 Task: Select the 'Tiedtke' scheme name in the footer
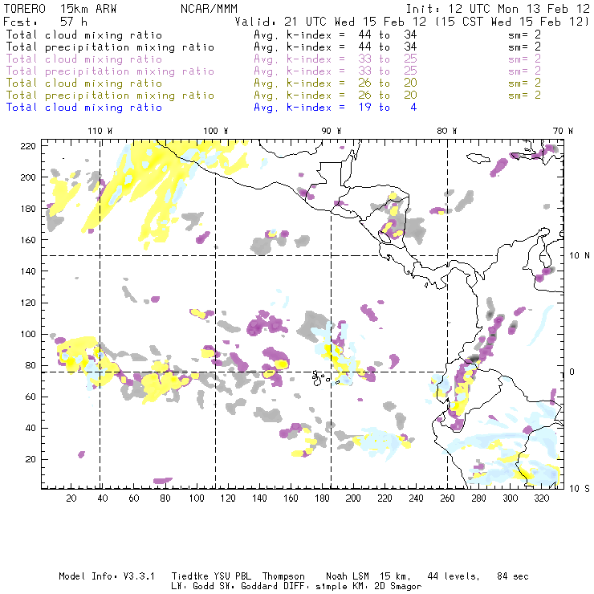190,576
